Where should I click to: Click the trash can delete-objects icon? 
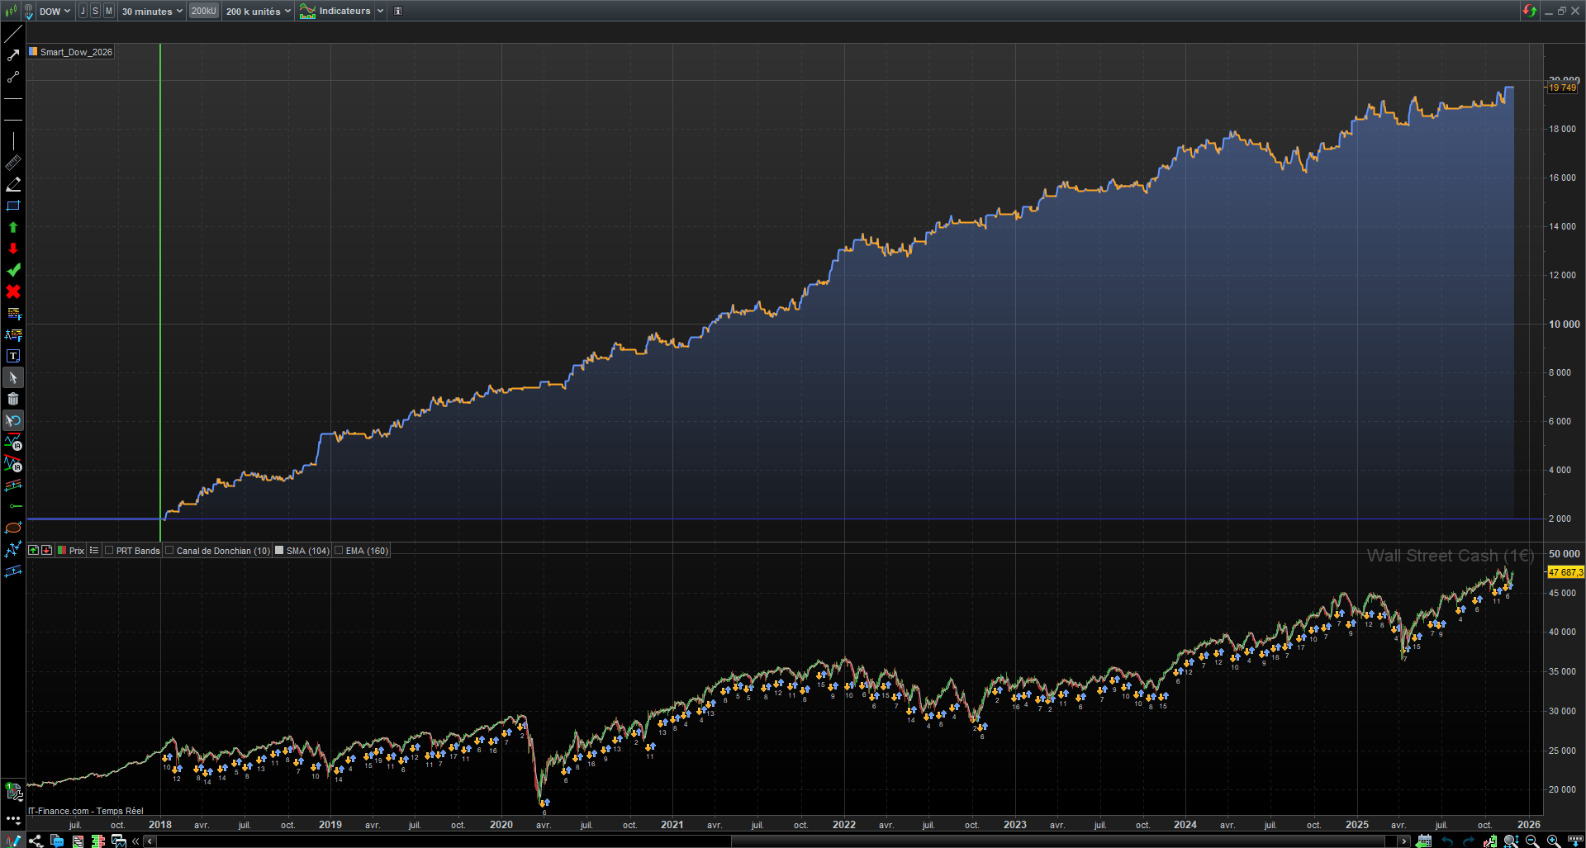click(x=13, y=399)
